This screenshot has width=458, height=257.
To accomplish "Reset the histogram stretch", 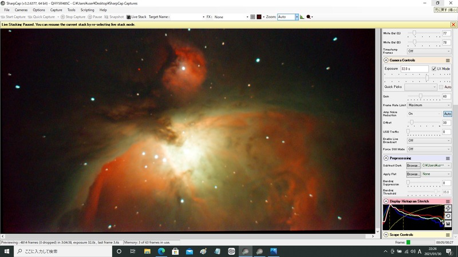I will (x=448, y=216).
